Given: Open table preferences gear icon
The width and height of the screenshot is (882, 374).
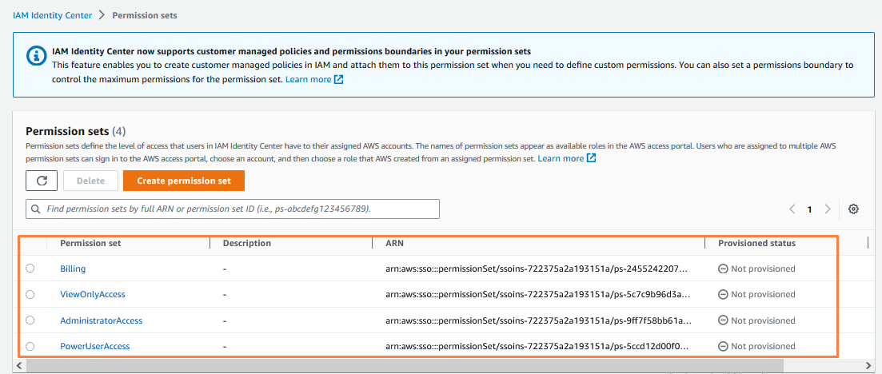Looking at the screenshot, I should click(x=853, y=209).
